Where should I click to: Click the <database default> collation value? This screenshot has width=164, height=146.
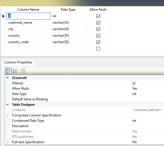tap(147, 110)
